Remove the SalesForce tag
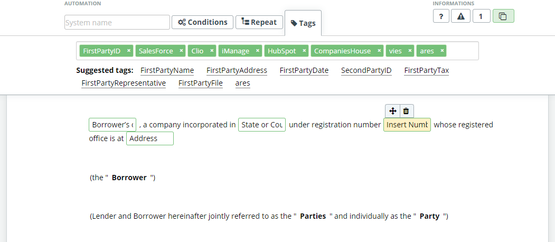Image resolution: width=555 pixels, height=242 pixels. [x=181, y=51]
